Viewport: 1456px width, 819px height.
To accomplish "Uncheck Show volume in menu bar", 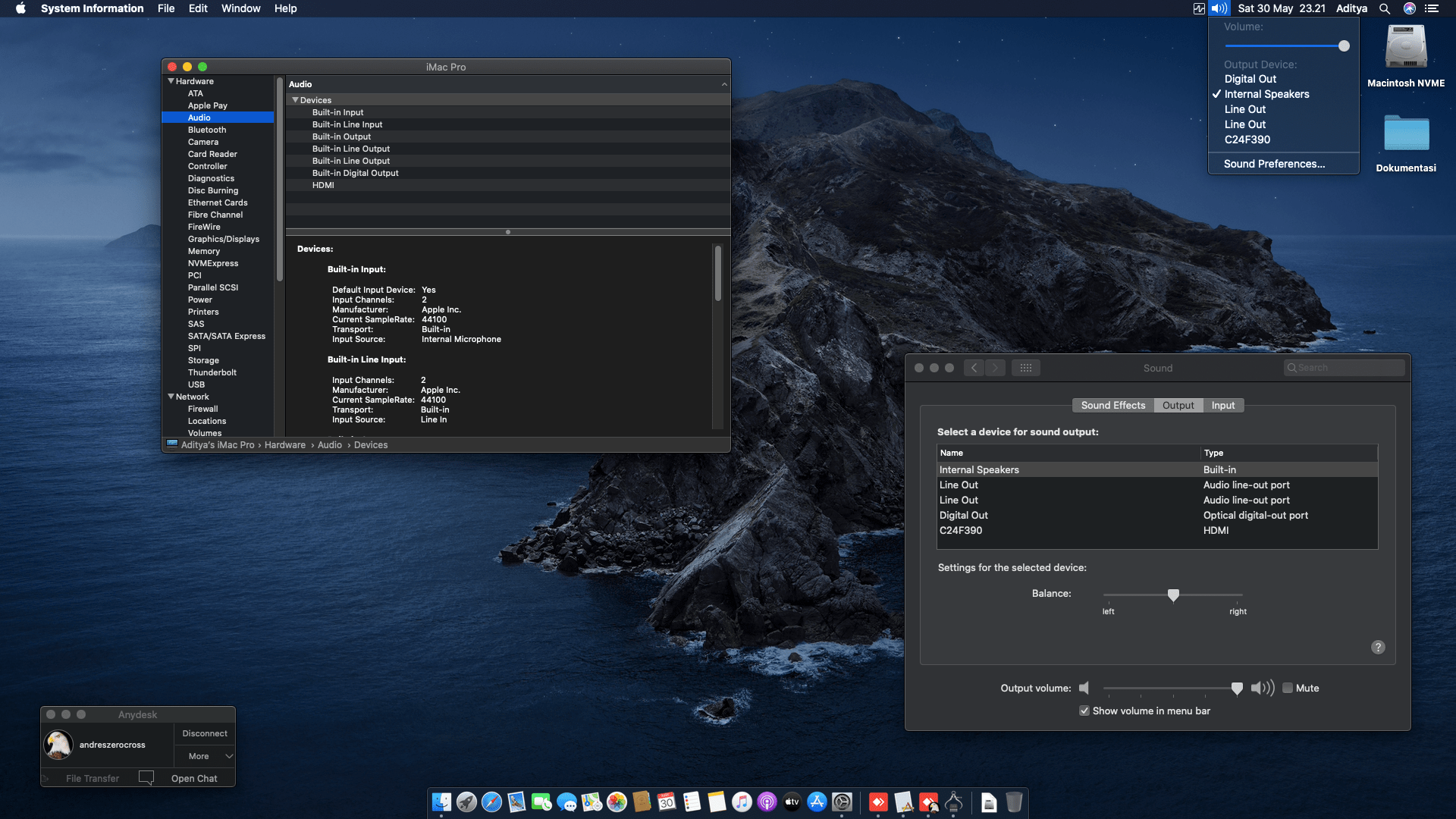I will 1084,711.
